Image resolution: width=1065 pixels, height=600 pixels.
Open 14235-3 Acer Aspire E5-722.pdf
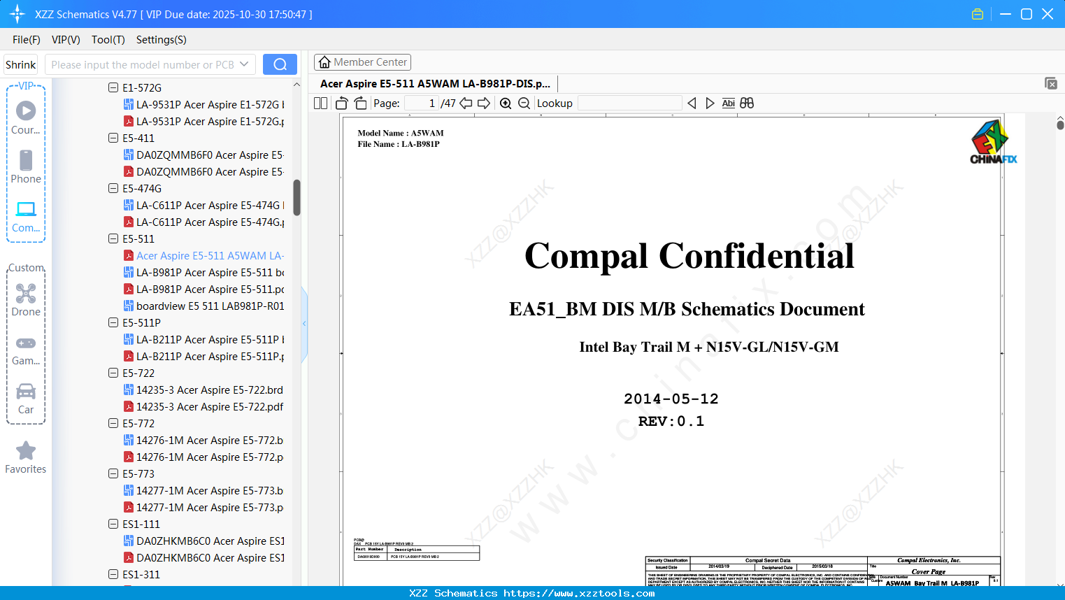203,406
